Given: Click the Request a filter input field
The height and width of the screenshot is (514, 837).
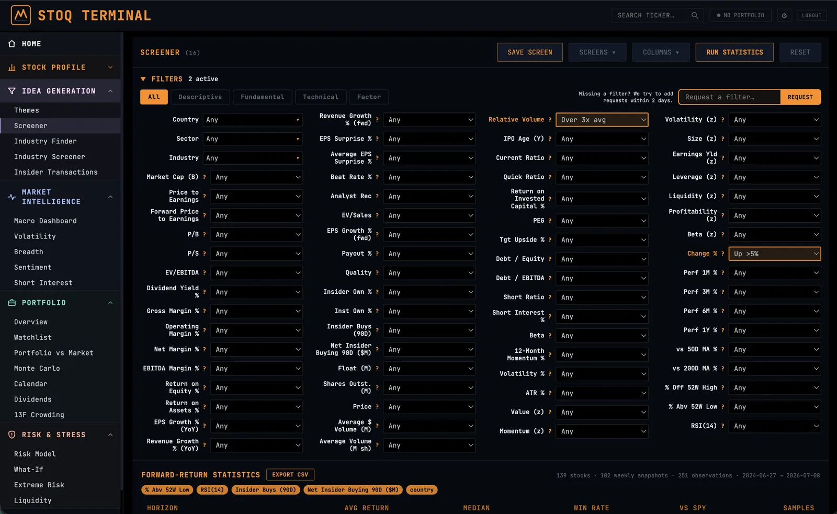Looking at the screenshot, I should tap(730, 97).
